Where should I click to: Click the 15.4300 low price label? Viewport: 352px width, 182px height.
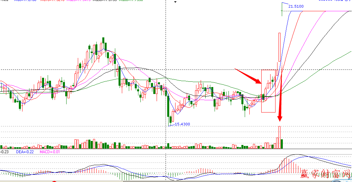tap(182, 124)
